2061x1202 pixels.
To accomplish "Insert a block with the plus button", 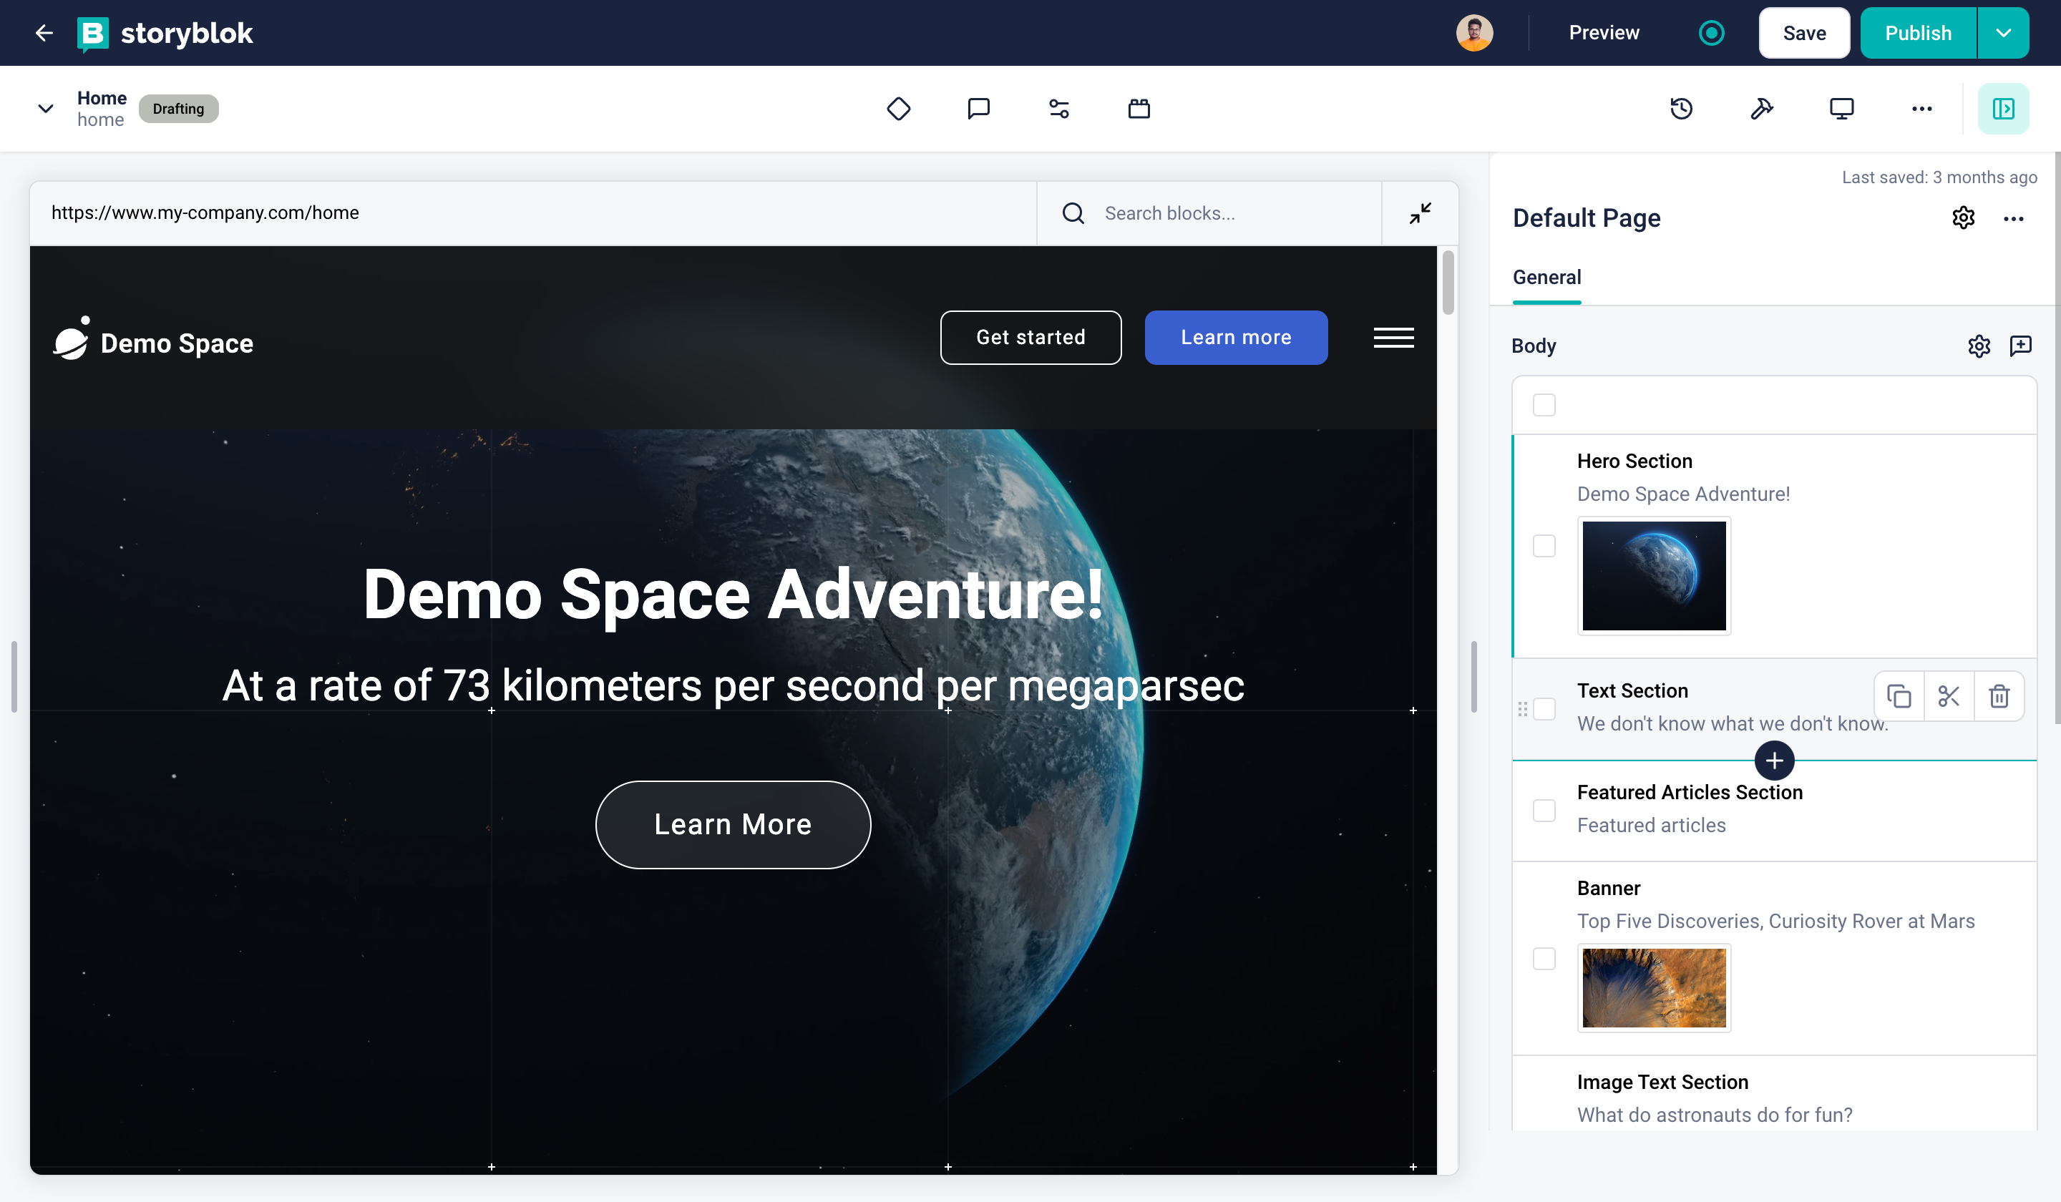I will point(1774,761).
